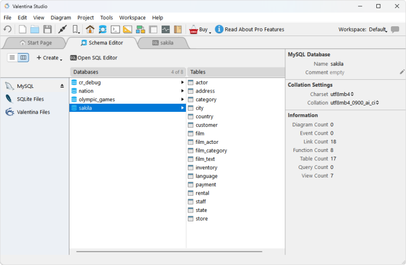This screenshot has height=265, width=406.
Task: Switch to column view layout toggle
Action: coord(23,58)
